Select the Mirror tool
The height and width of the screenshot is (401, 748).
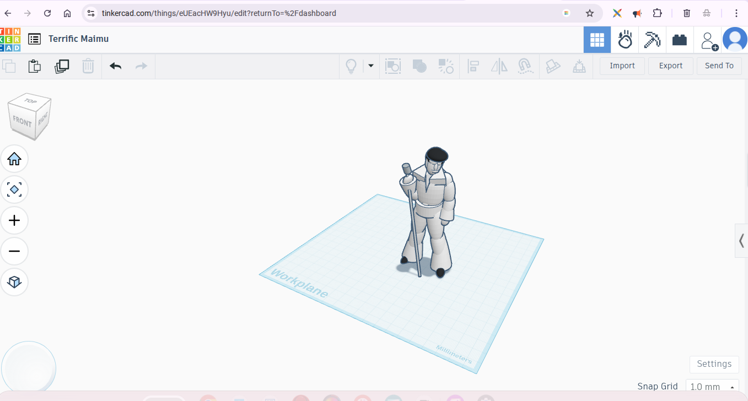(x=499, y=66)
